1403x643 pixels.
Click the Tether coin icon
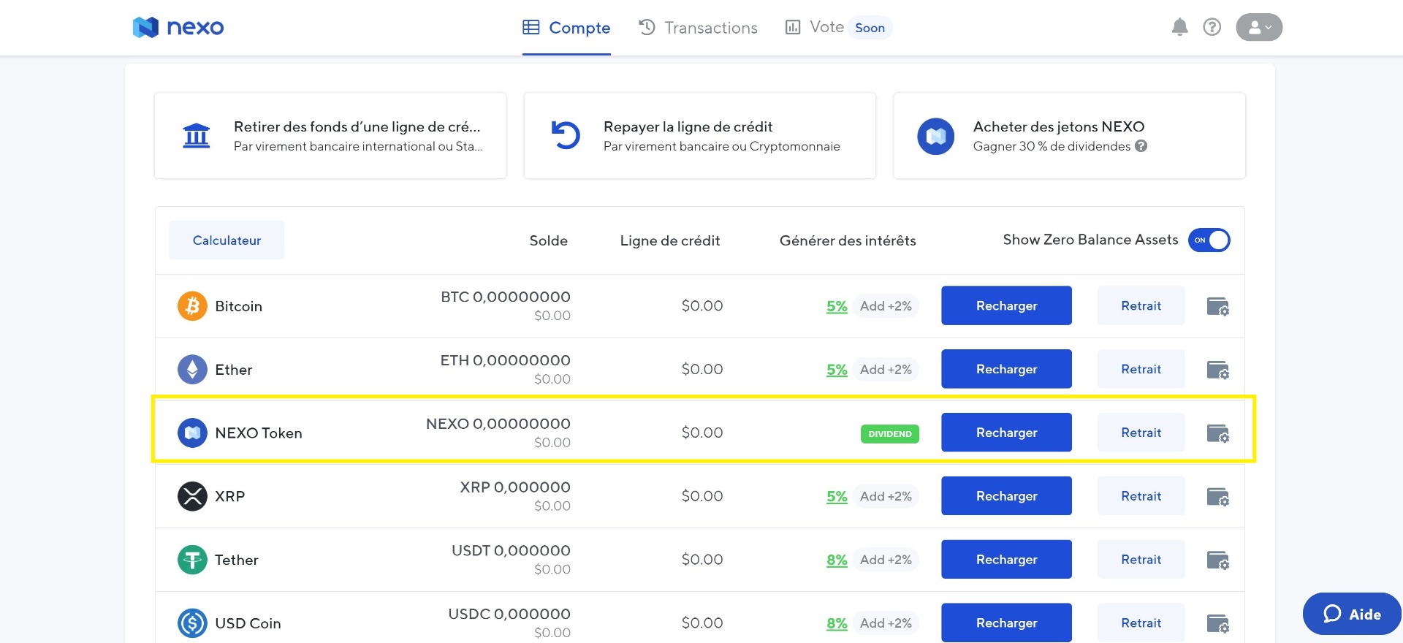192,560
